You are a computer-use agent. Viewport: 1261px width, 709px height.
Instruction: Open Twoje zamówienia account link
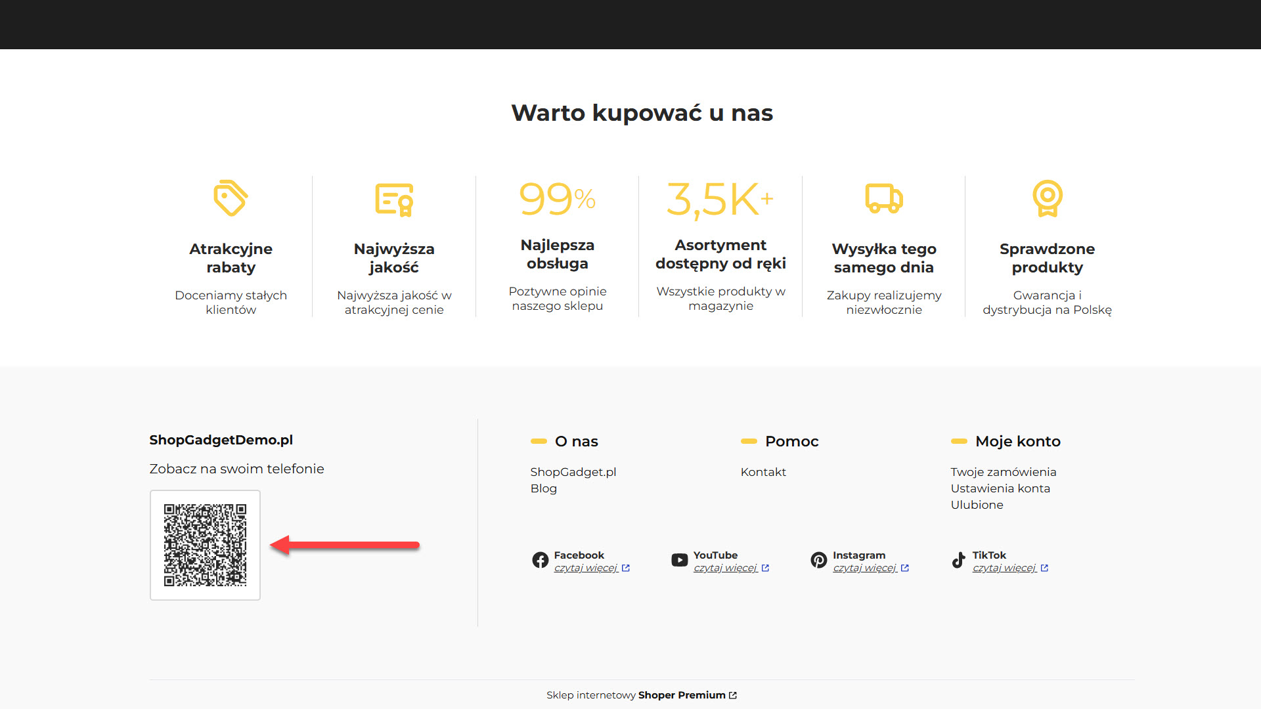tap(1003, 472)
